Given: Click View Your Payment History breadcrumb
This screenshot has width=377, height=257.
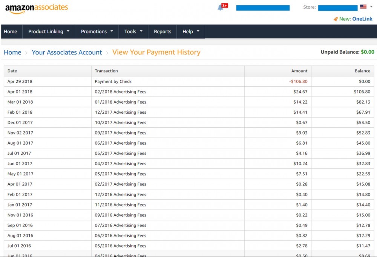Looking at the screenshot, I should (x=156, y=52).
